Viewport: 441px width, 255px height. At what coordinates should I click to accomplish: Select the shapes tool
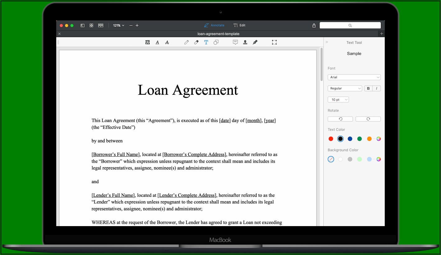tap(216, 42)
